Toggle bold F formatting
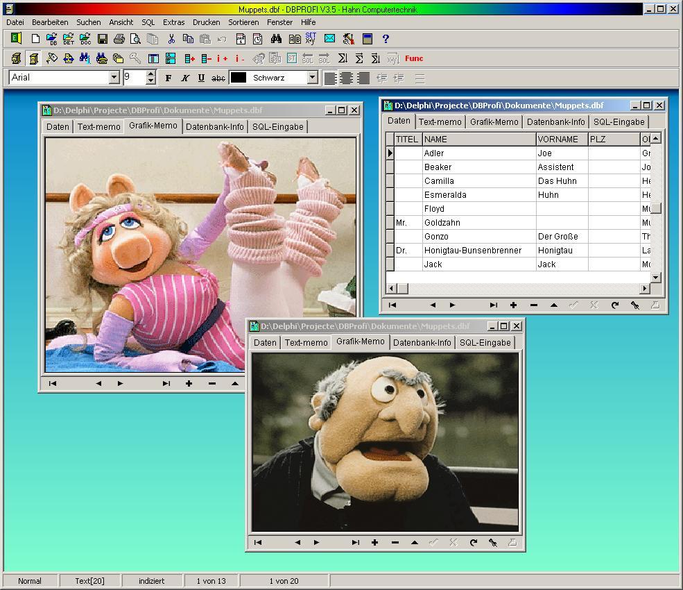The image size is (683, 590). coord(168,78)
